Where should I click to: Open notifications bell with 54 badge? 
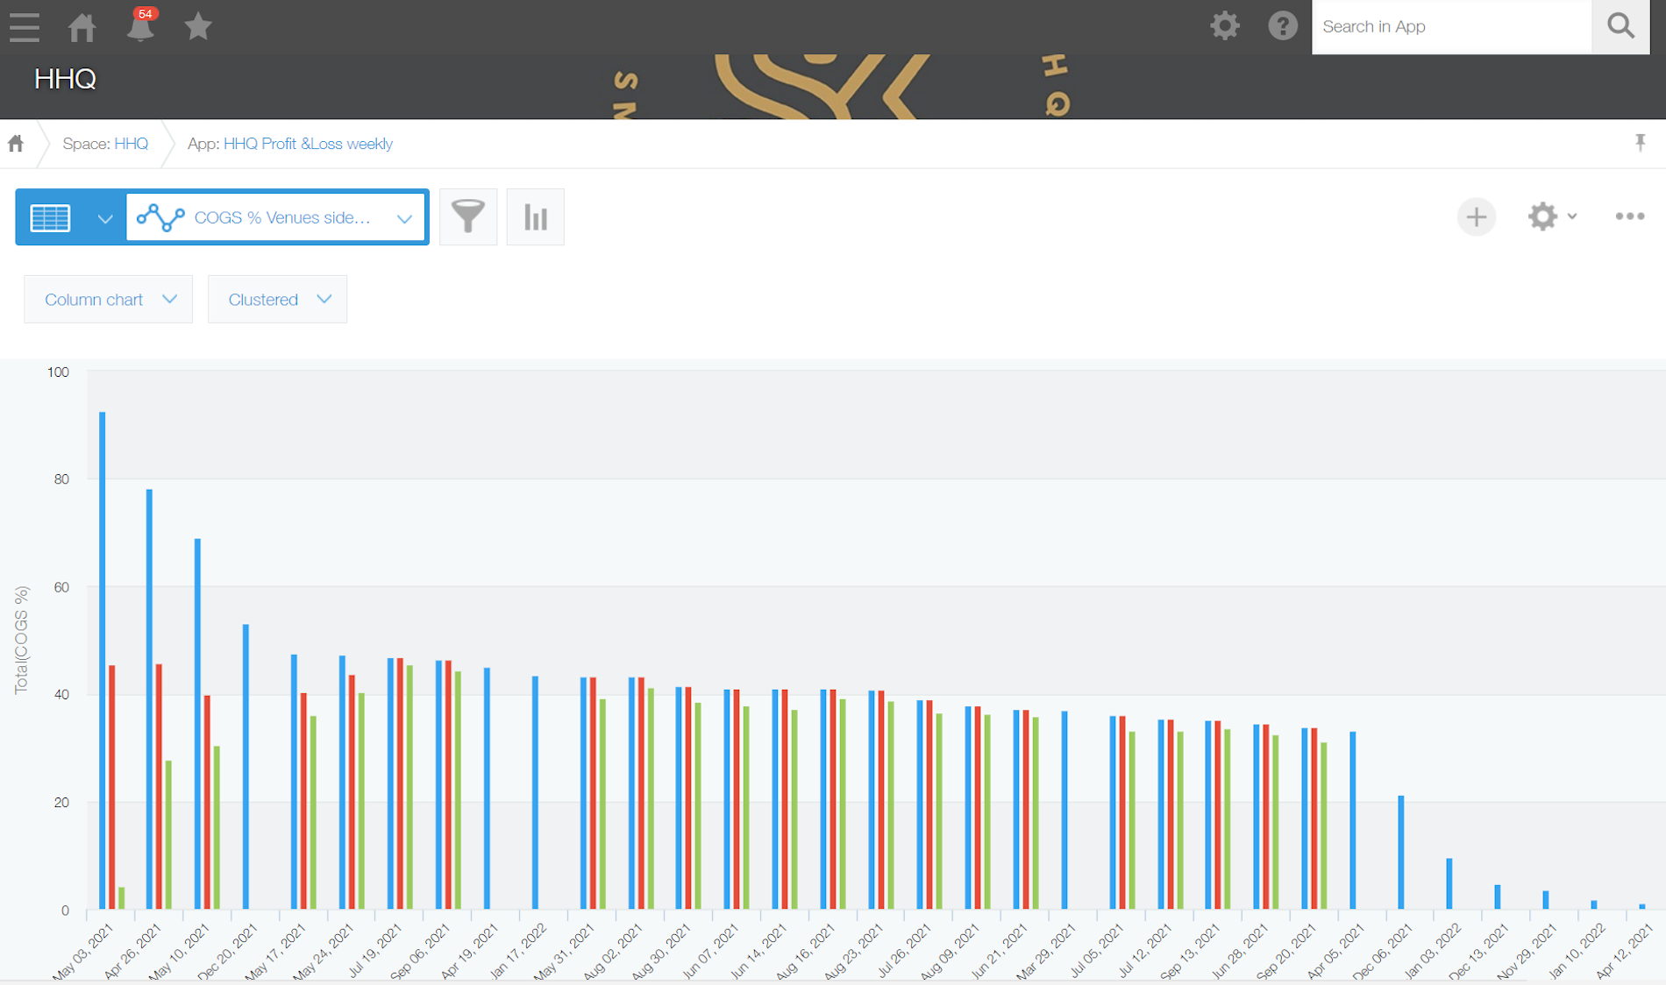tap(140, 26)
